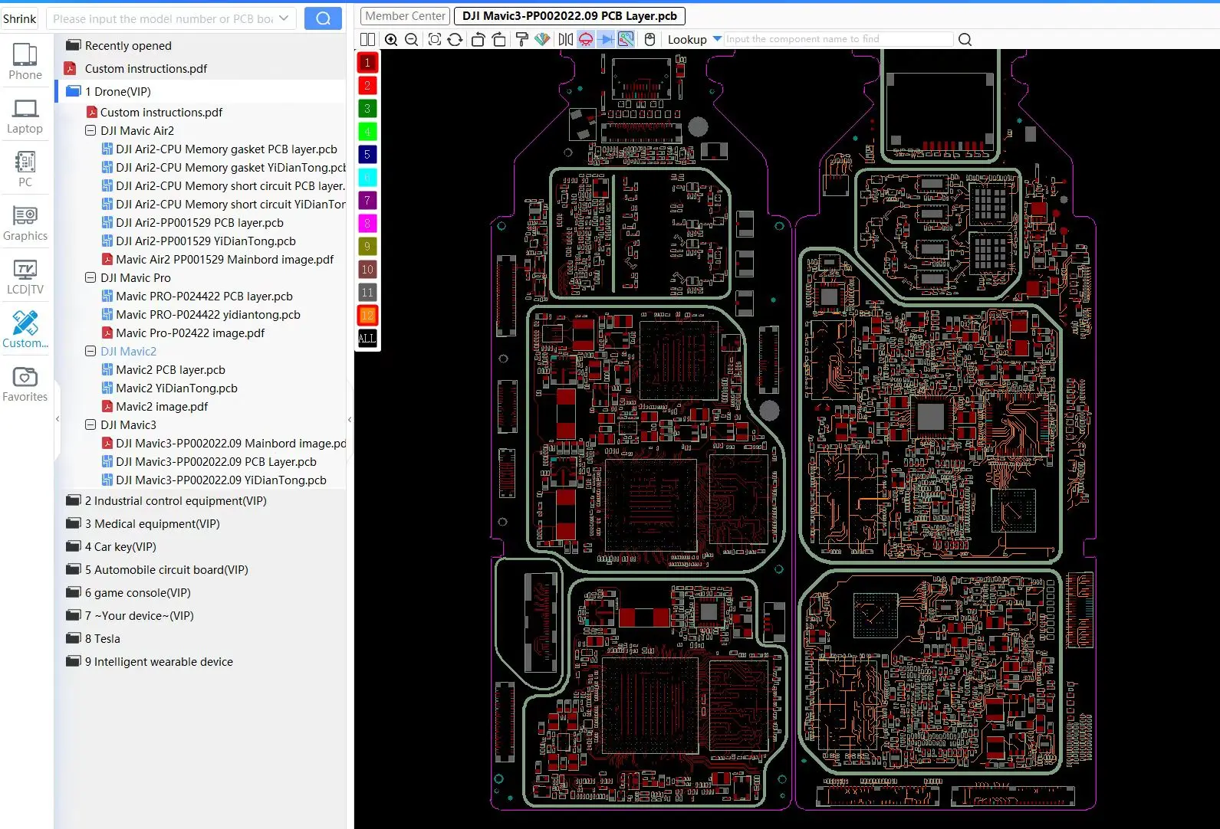Toggle layer 12 orange

367,315
